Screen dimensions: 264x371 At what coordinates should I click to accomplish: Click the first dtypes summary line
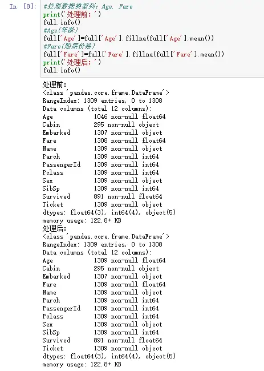[109, 212]
